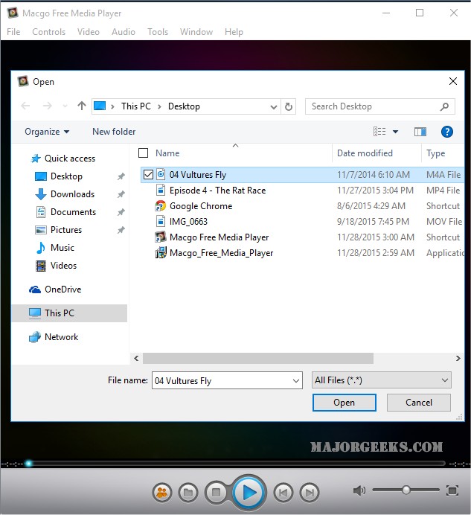The height and width of the screenshot is (515, 471).
Task: Click the Cancel button
Action: coord(419,403)
